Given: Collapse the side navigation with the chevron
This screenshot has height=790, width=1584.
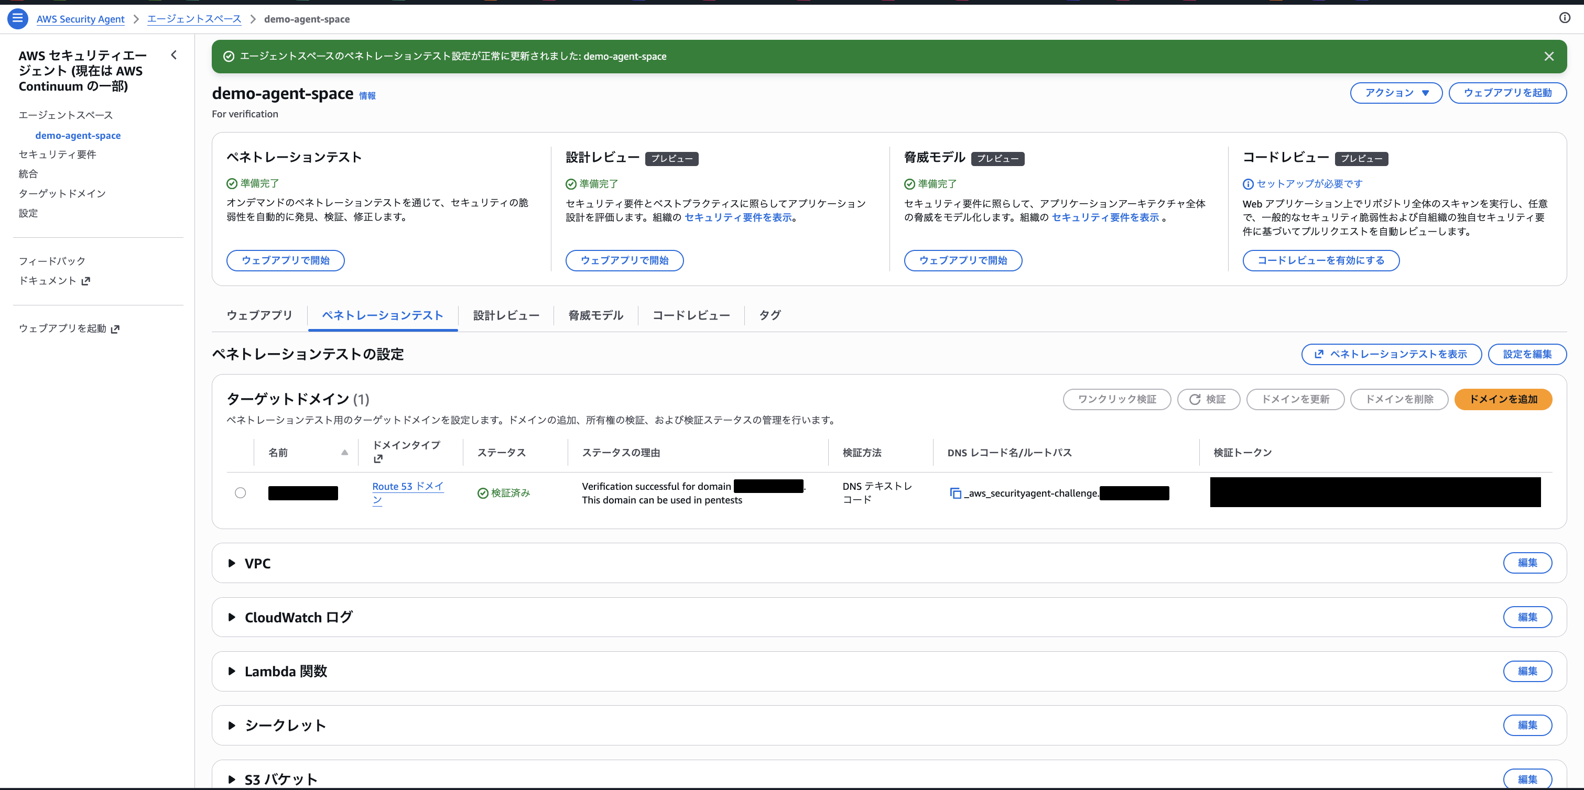Looking at the screenshot, I should pos(174,54).
